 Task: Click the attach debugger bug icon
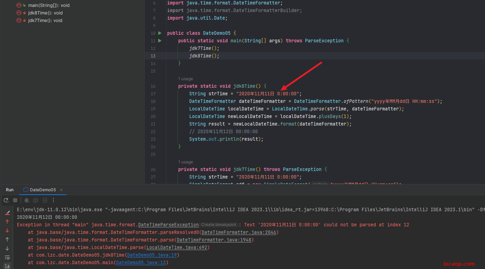click(27, 200)
